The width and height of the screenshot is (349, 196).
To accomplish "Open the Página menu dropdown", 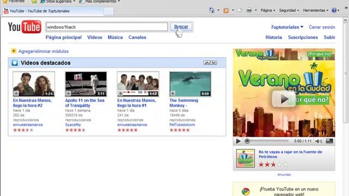I will 268,10.
